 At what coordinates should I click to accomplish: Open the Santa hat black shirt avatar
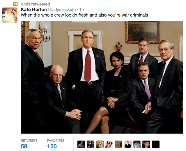point(128,144)
